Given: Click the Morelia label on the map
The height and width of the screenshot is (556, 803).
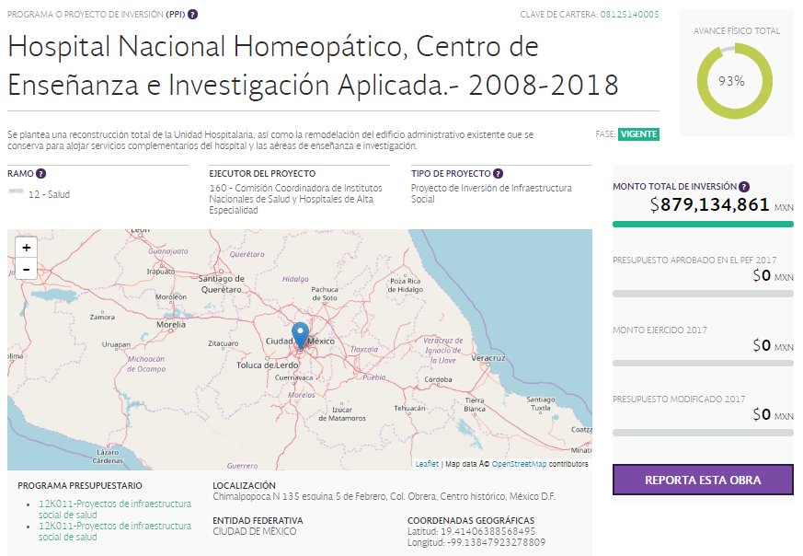Looking at the screenshot, I should pyautogui.click(x=171, y=324).
